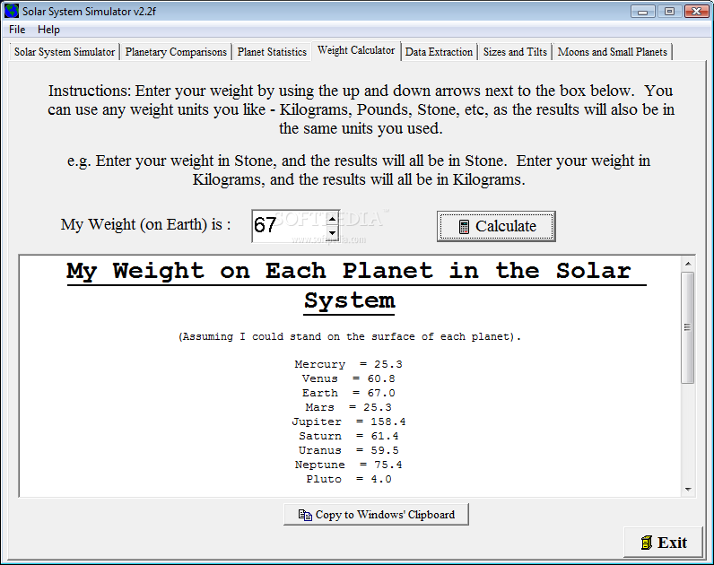This screenshot has width=714, height=565.
Task: Decrease weight with the down arrow
Action: 333,233
